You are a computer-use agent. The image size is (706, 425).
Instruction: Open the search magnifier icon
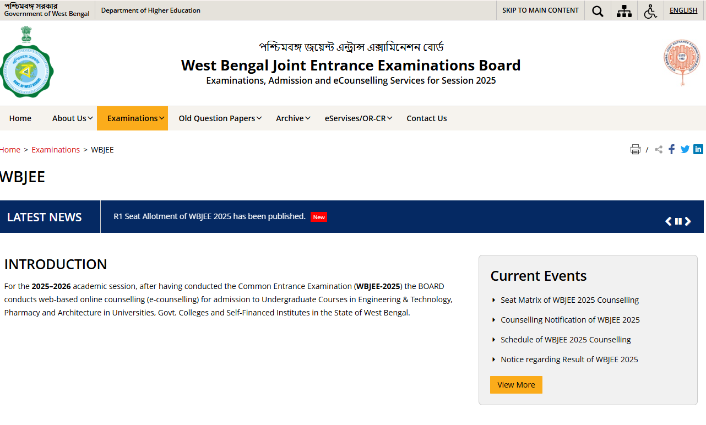point(598,11)
